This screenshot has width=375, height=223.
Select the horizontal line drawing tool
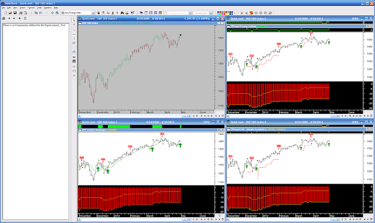pos(74,34)
